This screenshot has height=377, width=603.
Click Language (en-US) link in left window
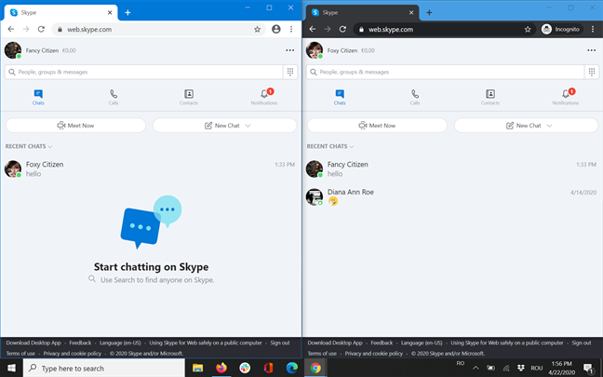pyautogui.click(x=120, y=343)
